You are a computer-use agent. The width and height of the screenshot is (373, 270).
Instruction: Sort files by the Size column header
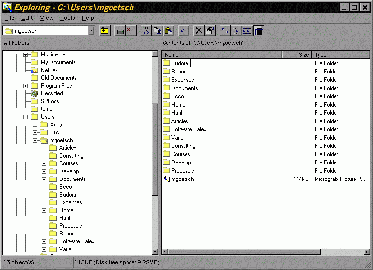297,55
